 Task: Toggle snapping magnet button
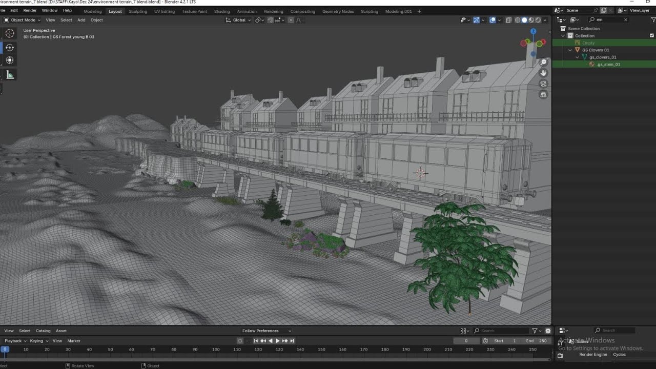tap(272, 20)
